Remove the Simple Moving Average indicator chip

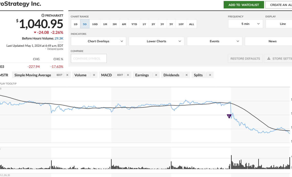coord(67,75)
